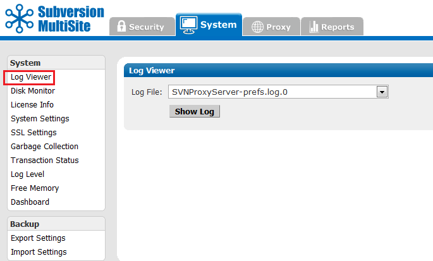This screenshot has height=261, width=433.
Task: Go to the Proxy tab
Action: (x=271, y=27)
